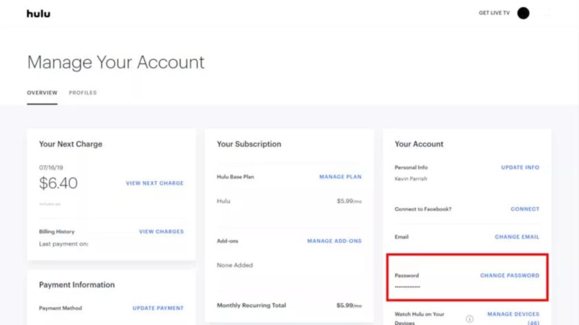
Task: Click VIEW NEXT CHARGE
Action: [x=154, y=183]
